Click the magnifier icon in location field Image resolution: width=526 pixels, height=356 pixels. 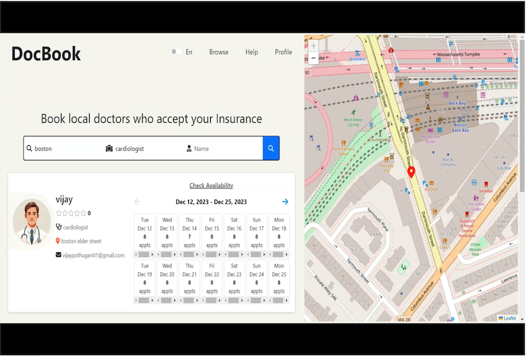click(x=29, y=148)
